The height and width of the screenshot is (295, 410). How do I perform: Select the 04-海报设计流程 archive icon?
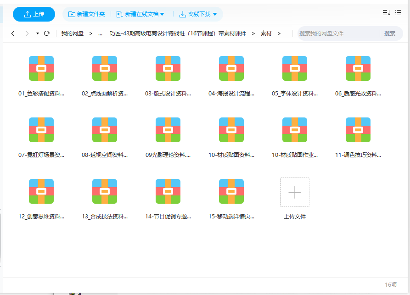click(x=231, y=68)
